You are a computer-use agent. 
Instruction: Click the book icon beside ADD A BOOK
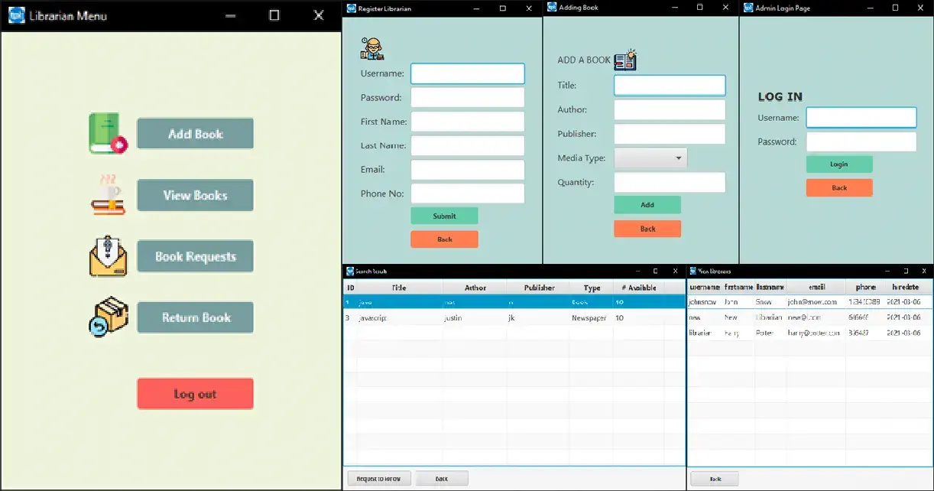pos(625,60)
